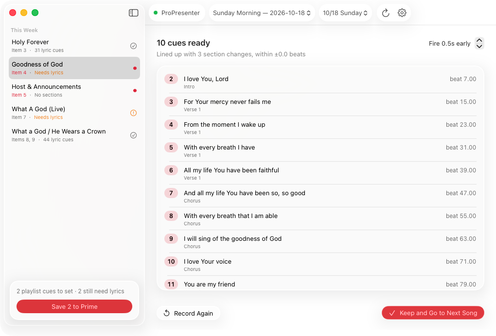
Task: Click Keep and Go to Next Song
Action: (x=433, y=313)
